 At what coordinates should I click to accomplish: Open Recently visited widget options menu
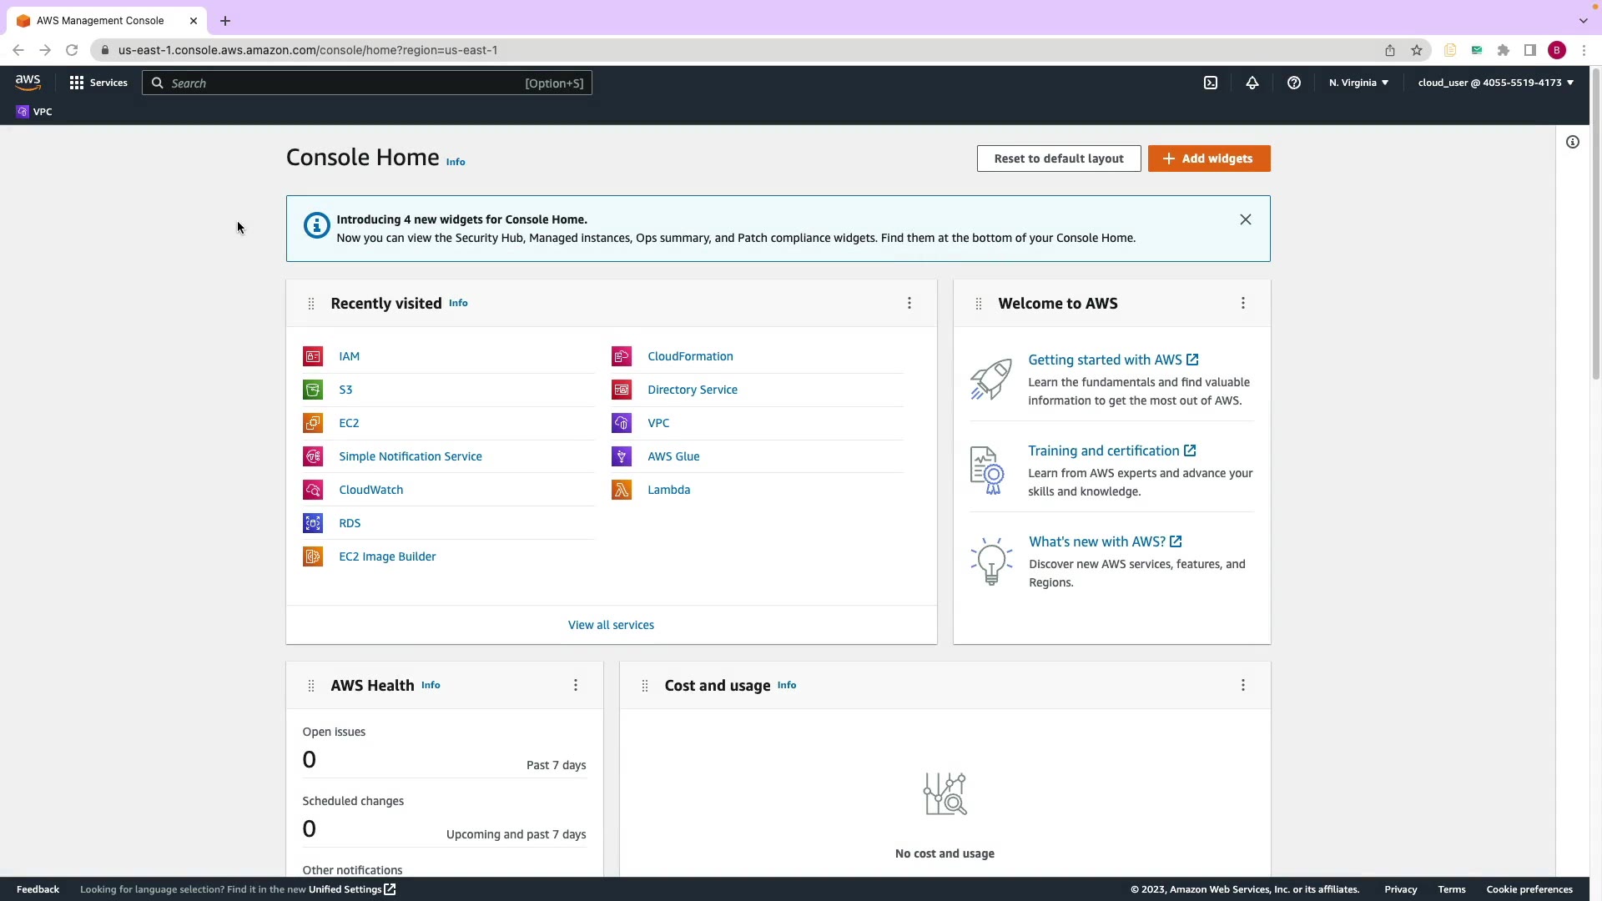909,303
